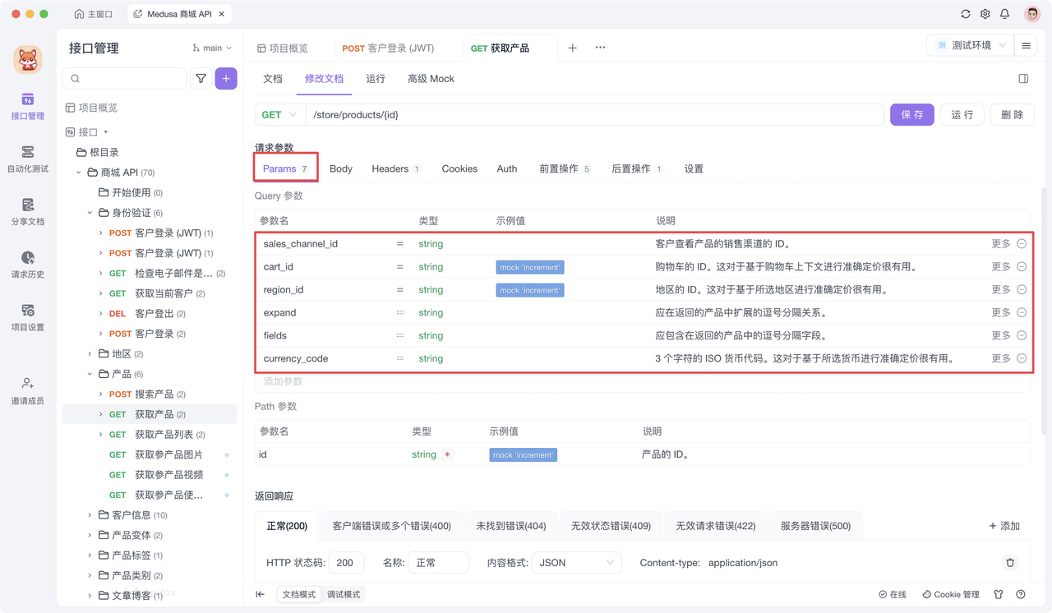
Task: Switch to 文档模式
Action: point(299,594)
